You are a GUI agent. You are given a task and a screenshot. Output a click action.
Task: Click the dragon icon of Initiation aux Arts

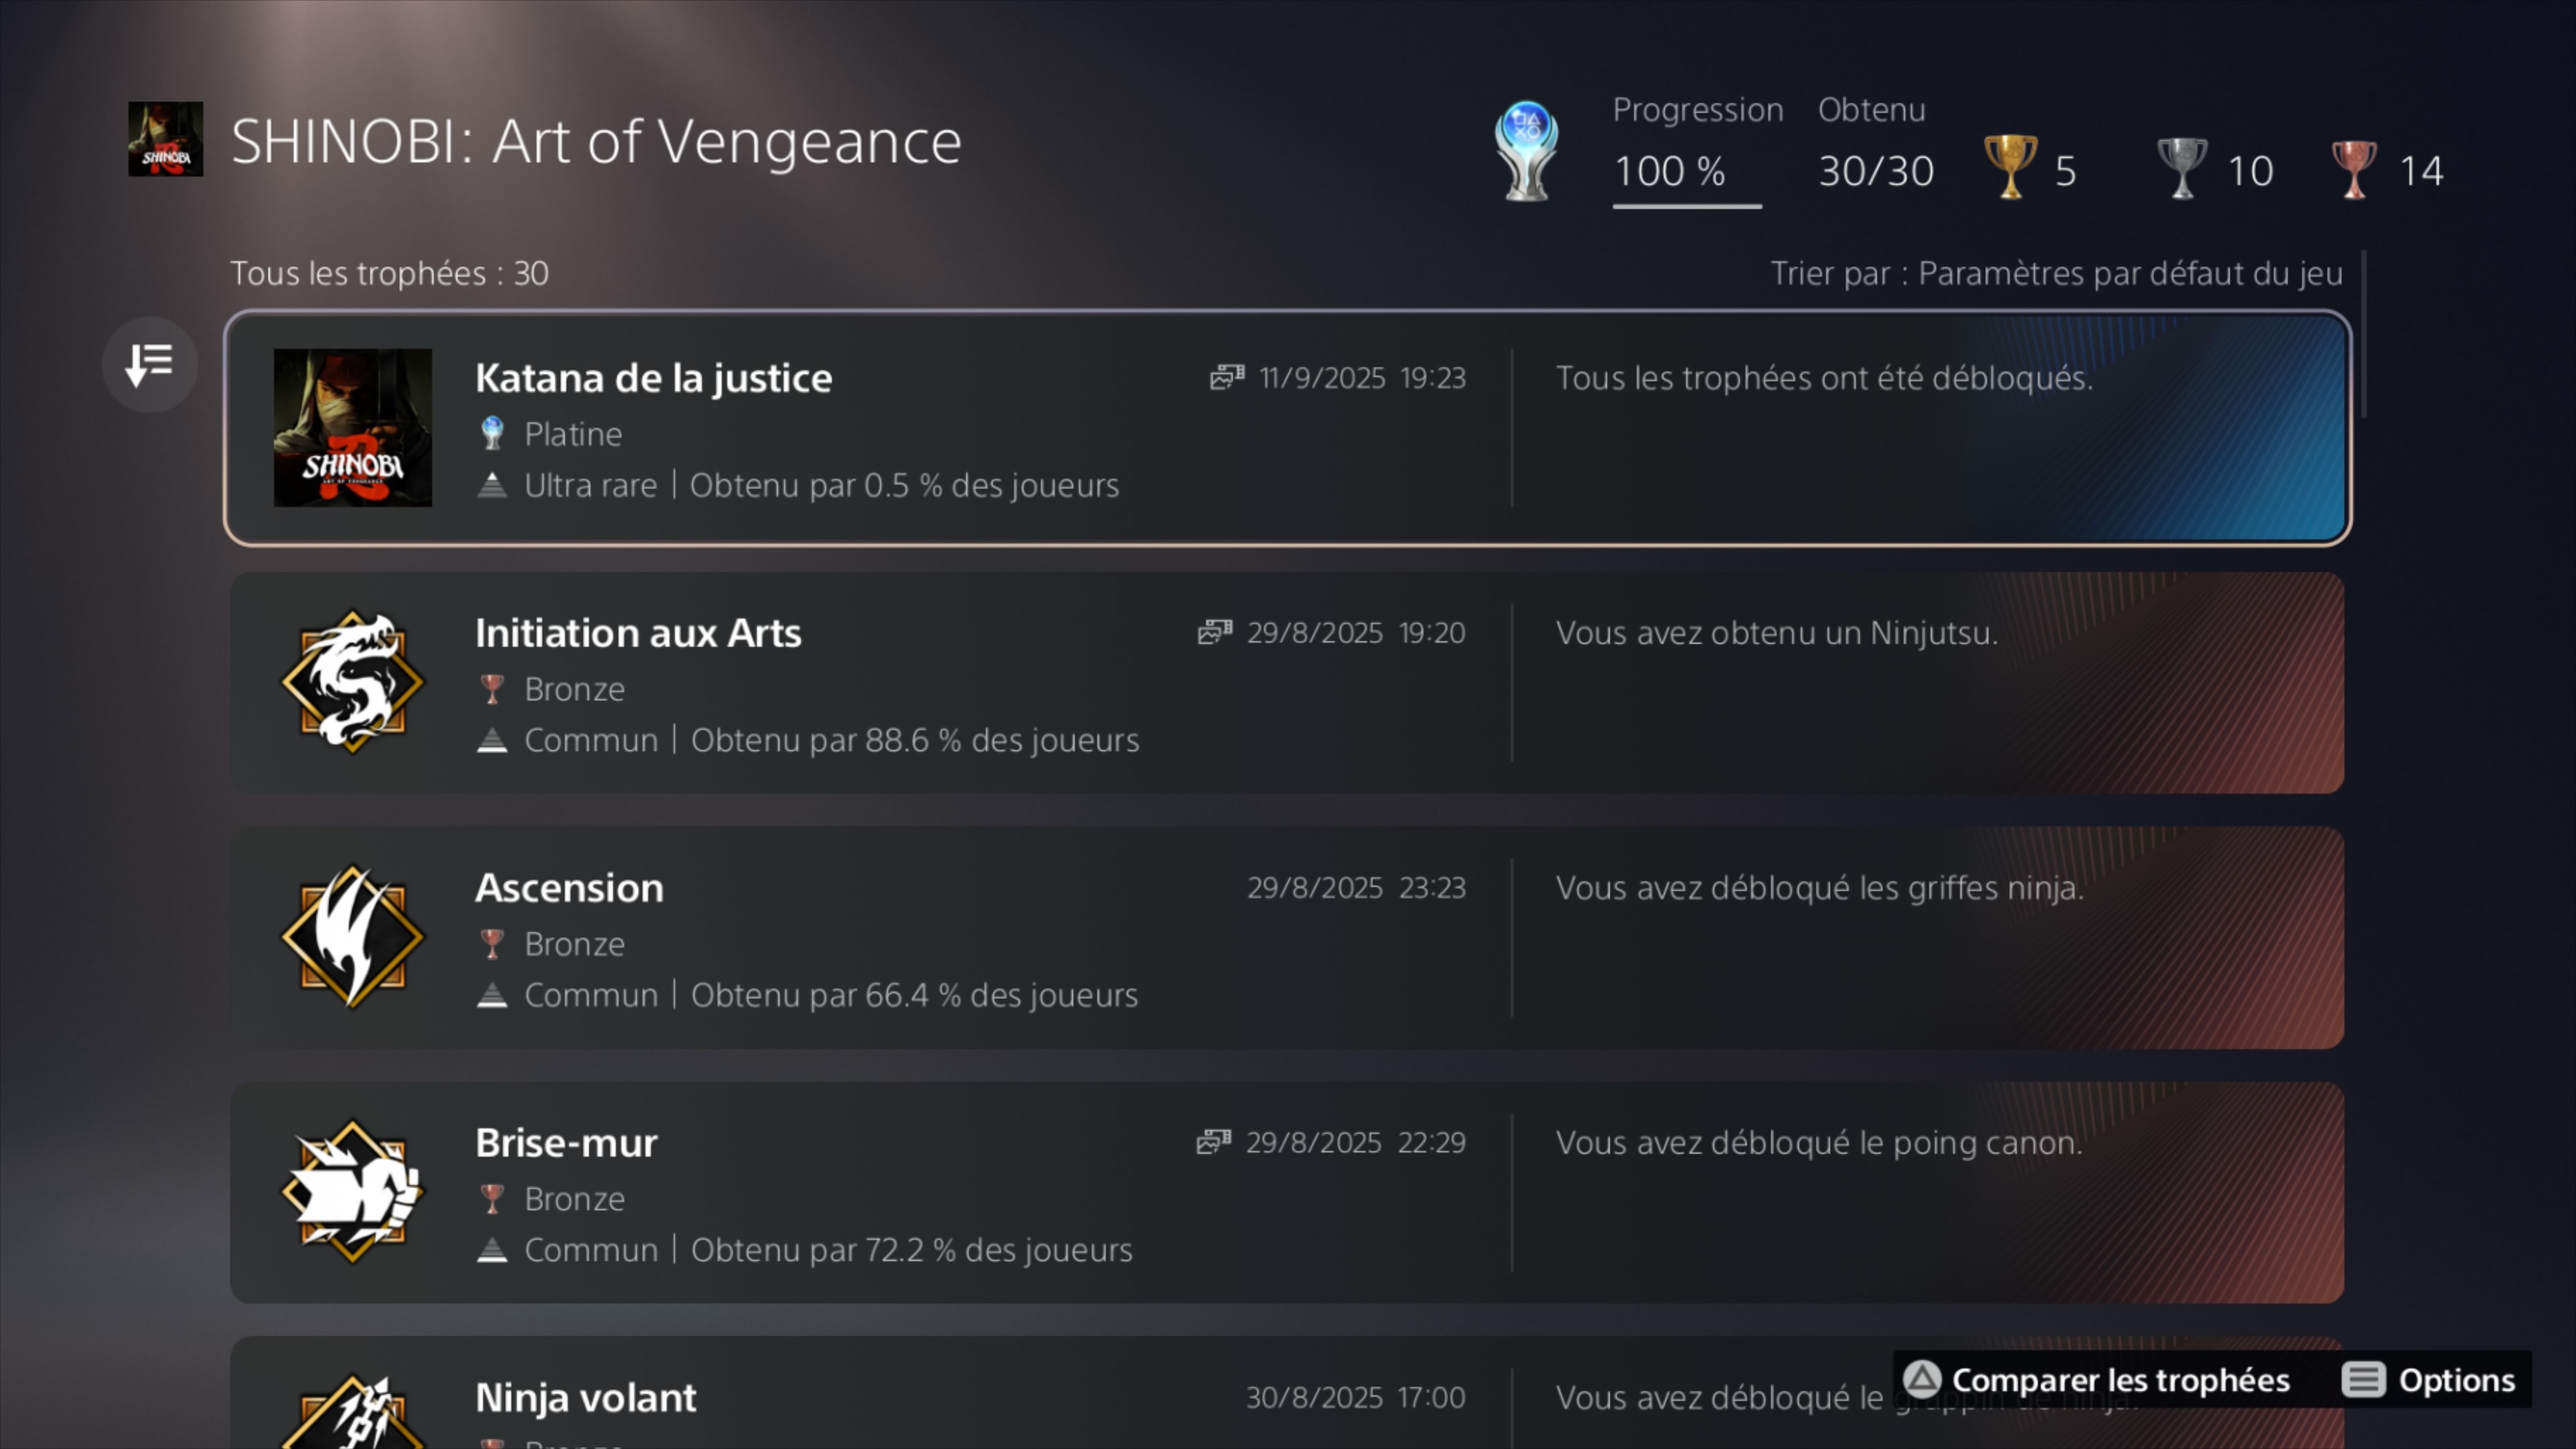tap(352, 682)
